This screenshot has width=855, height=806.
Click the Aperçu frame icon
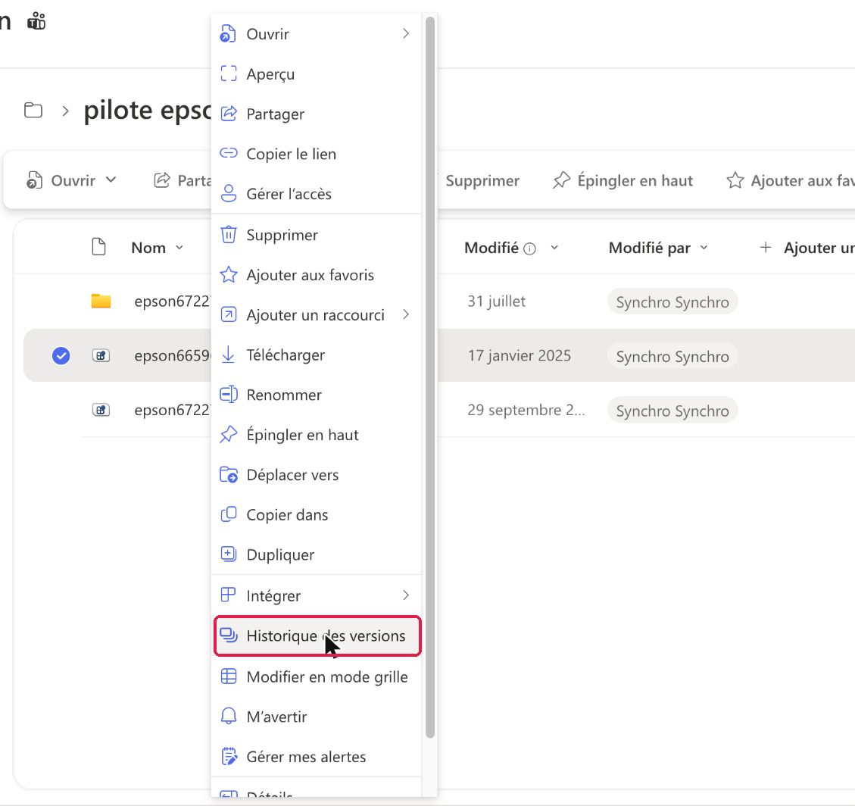pyautogui.click(x=229, y=73)
